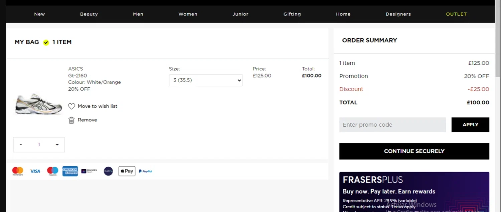This screenshot has width=501, height=212.
Task: Click the round dark blue payment icon
Action: [x=108, y=171]
